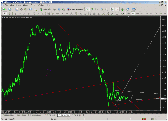
Task: Open the View menu
Action: tap(12, 5)
